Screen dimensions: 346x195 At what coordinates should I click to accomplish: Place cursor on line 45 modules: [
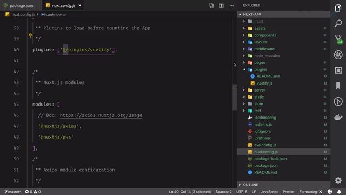(x=46, y=105)
